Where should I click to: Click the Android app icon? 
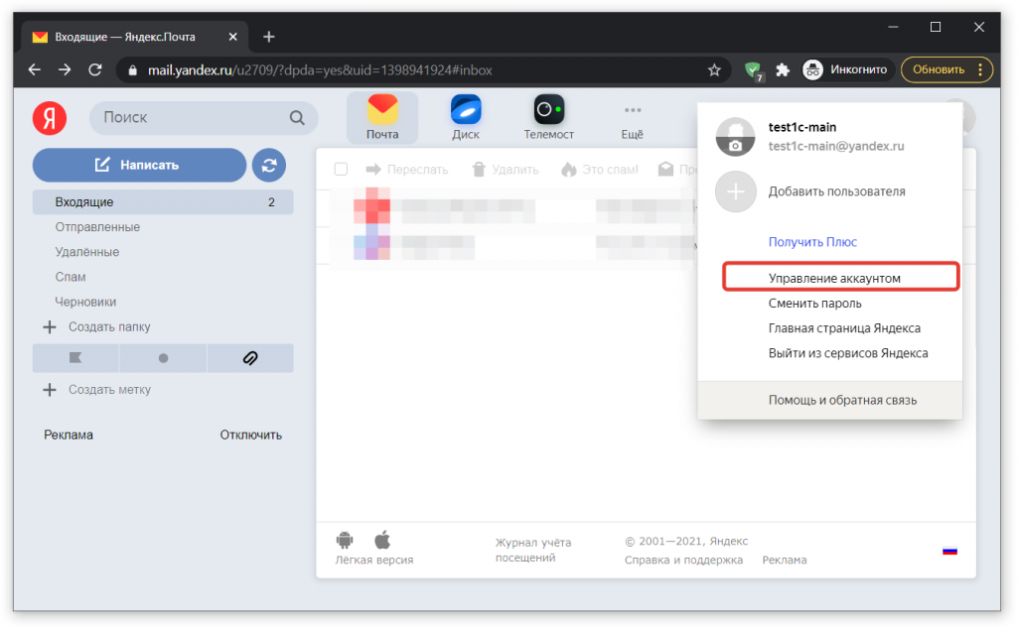pyautogui.click(x=345, y=541)
